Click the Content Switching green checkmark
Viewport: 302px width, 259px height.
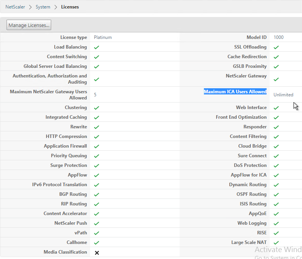click(97, 57)
